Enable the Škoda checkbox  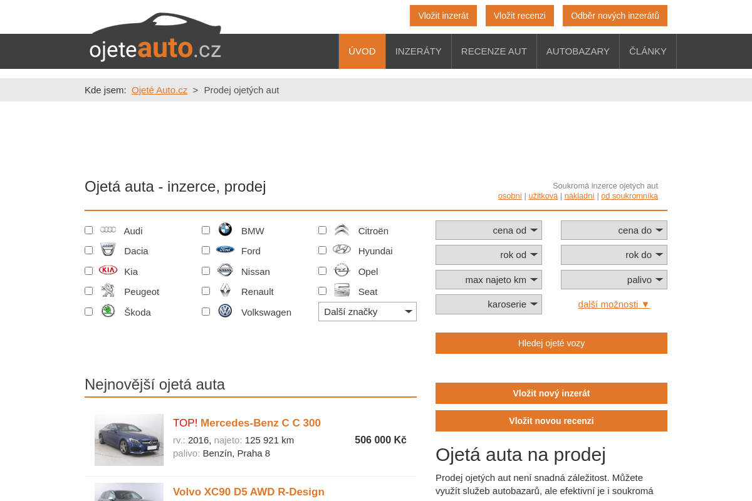click(x=88, y=311)
